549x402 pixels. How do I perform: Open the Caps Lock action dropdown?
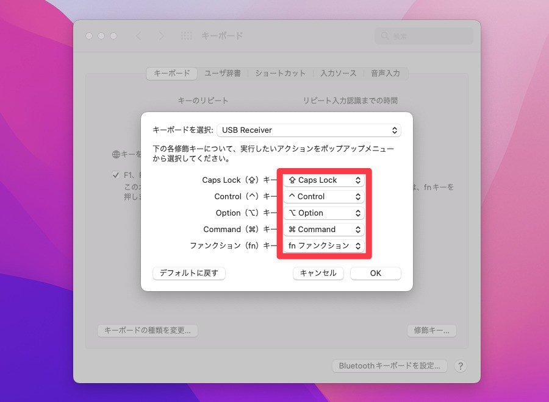point(324,180)
